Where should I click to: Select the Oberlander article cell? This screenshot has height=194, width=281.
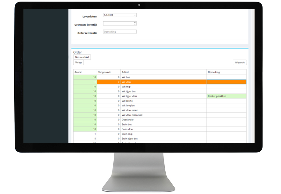tap(164, 120)
